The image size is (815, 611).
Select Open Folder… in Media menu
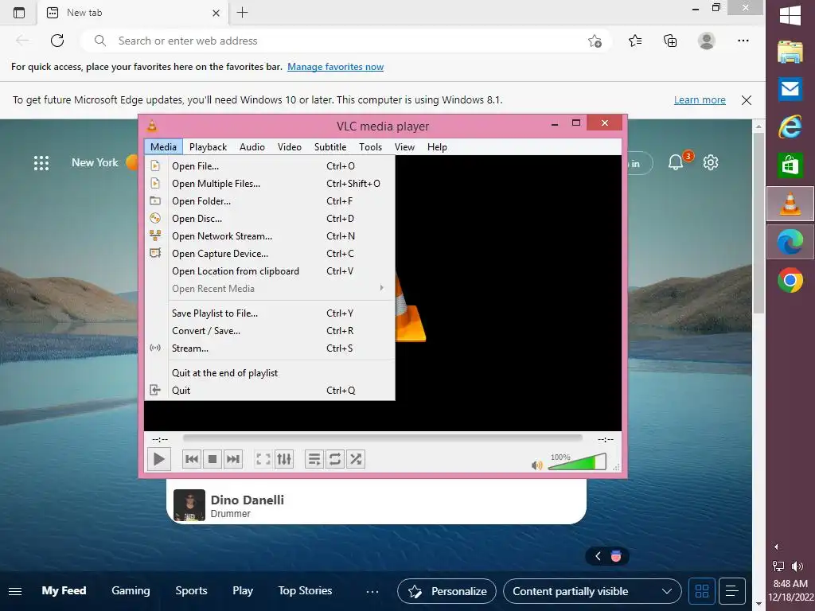click(x=270, y=201)
